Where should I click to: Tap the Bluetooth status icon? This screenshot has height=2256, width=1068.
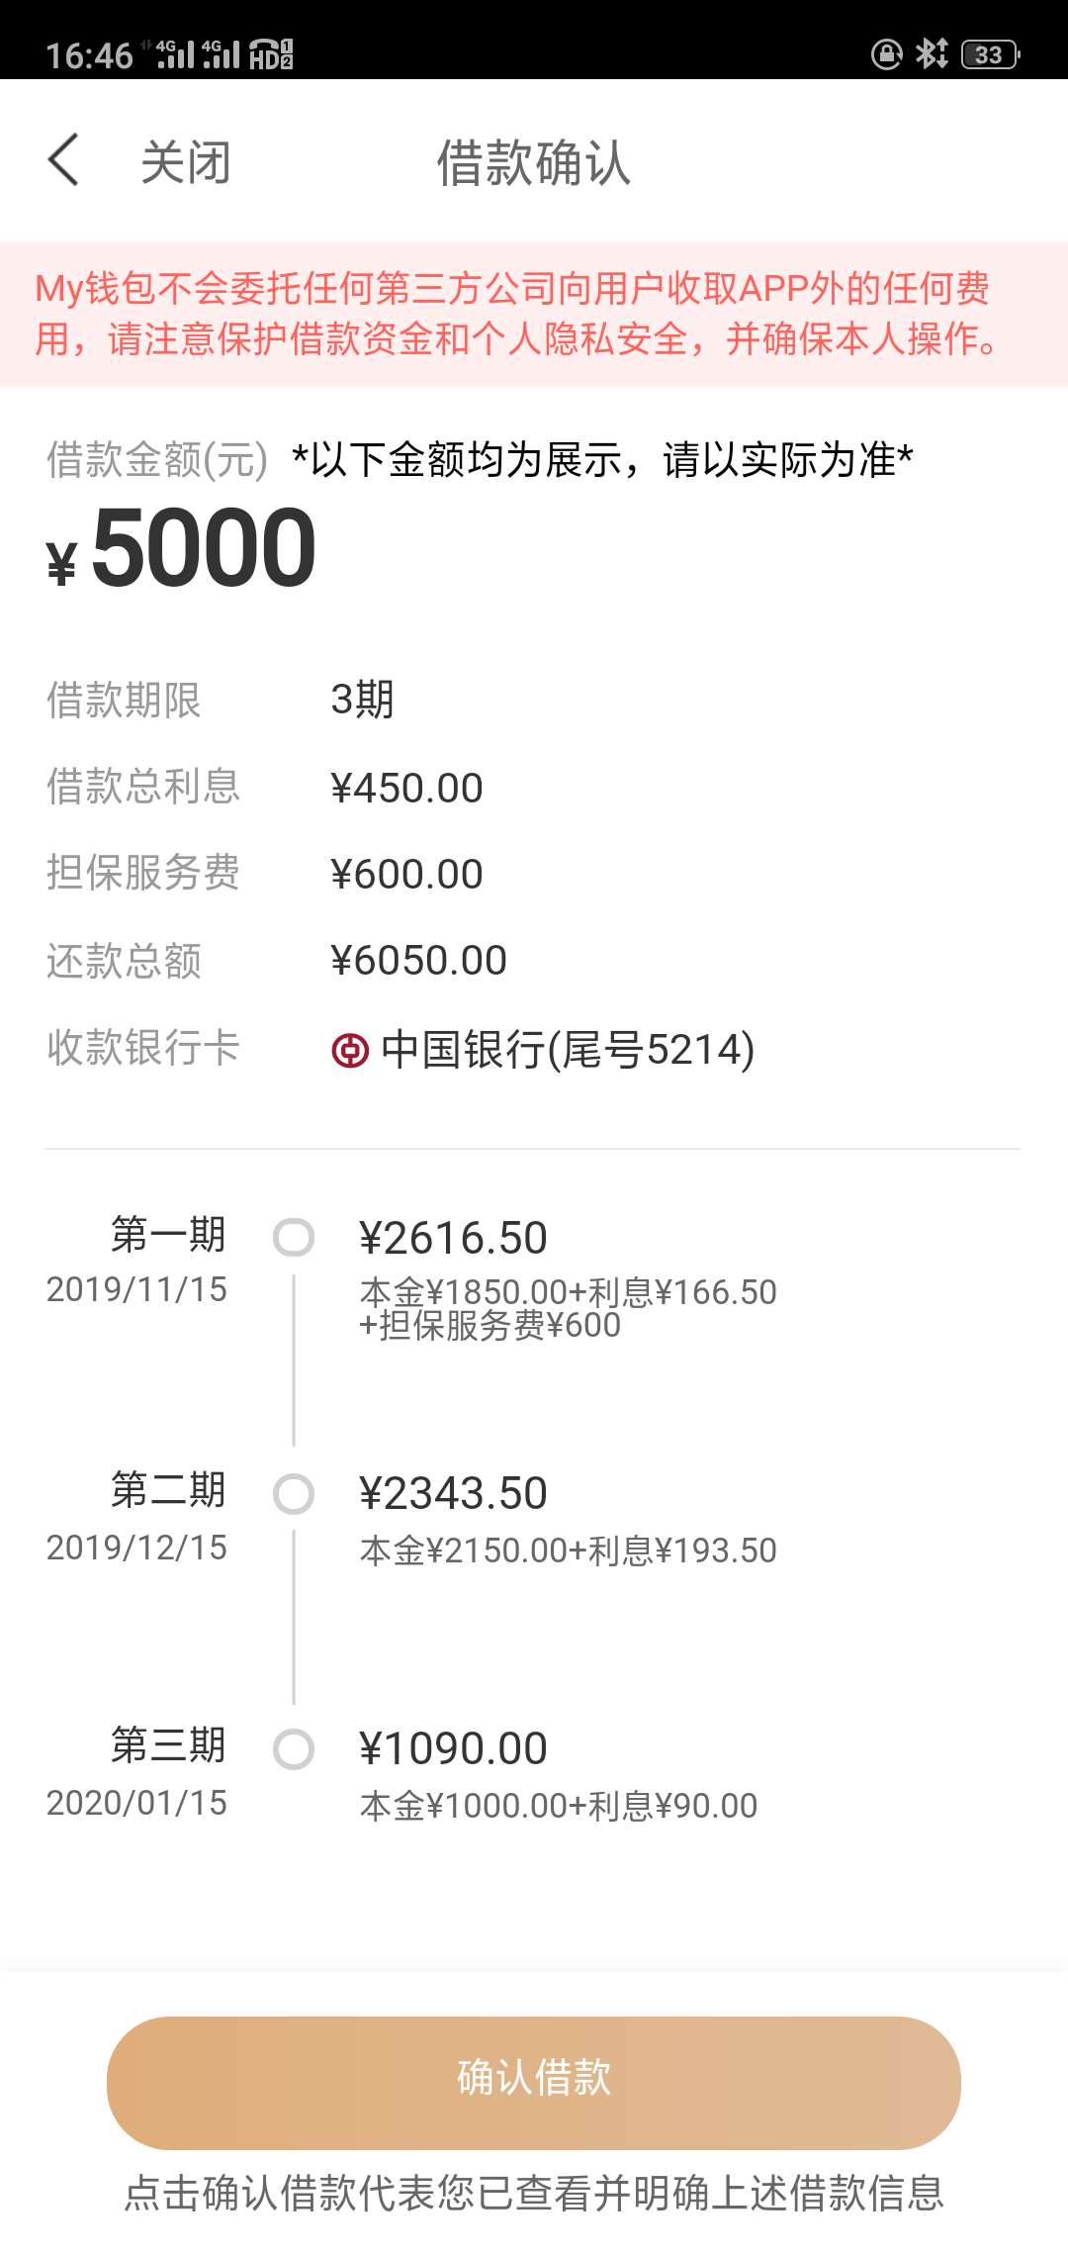point(932,53)
